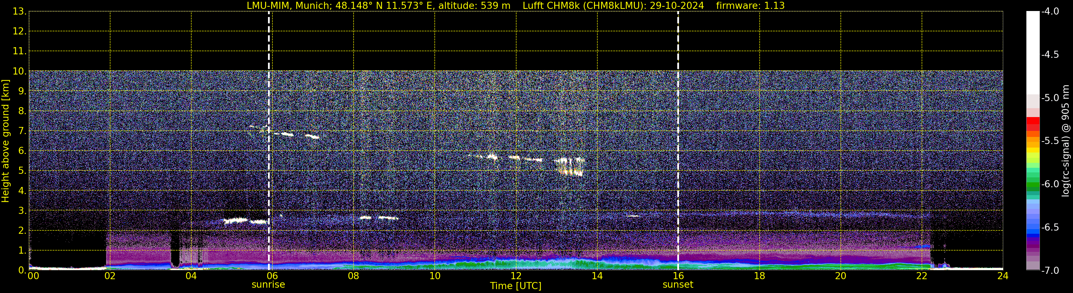Click the time-axis tick label '02'

coord(110,276)
